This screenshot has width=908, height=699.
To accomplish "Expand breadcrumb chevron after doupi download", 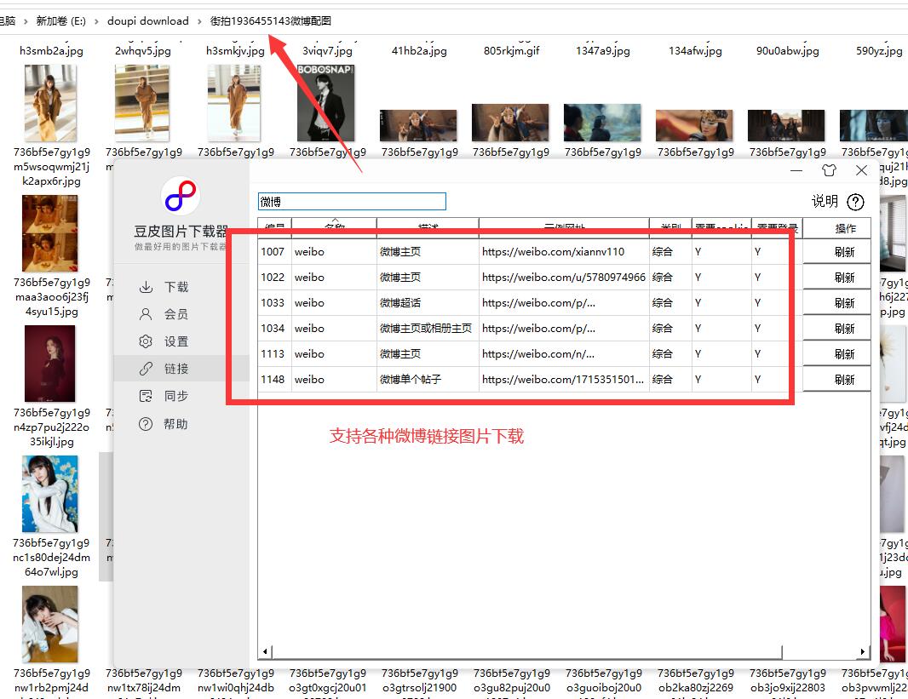I will pyautogui.click(x=199, y=21).
